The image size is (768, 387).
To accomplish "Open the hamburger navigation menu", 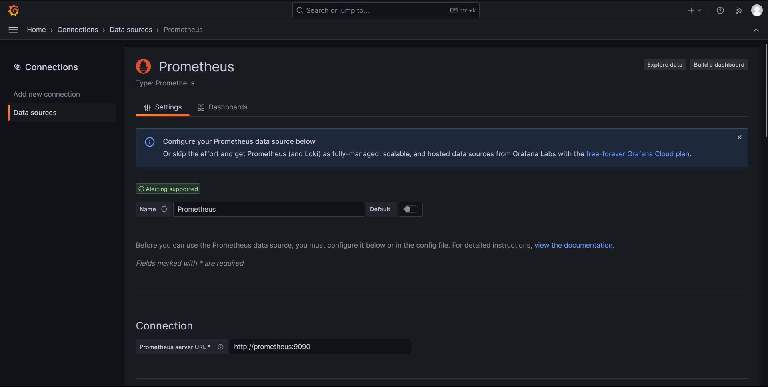I will pos(13,30).
